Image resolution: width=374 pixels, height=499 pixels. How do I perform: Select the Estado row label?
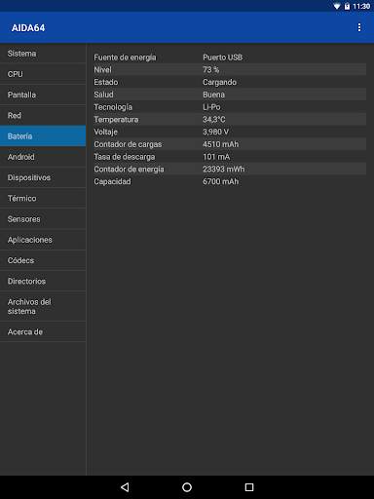[x=106, y=82]
